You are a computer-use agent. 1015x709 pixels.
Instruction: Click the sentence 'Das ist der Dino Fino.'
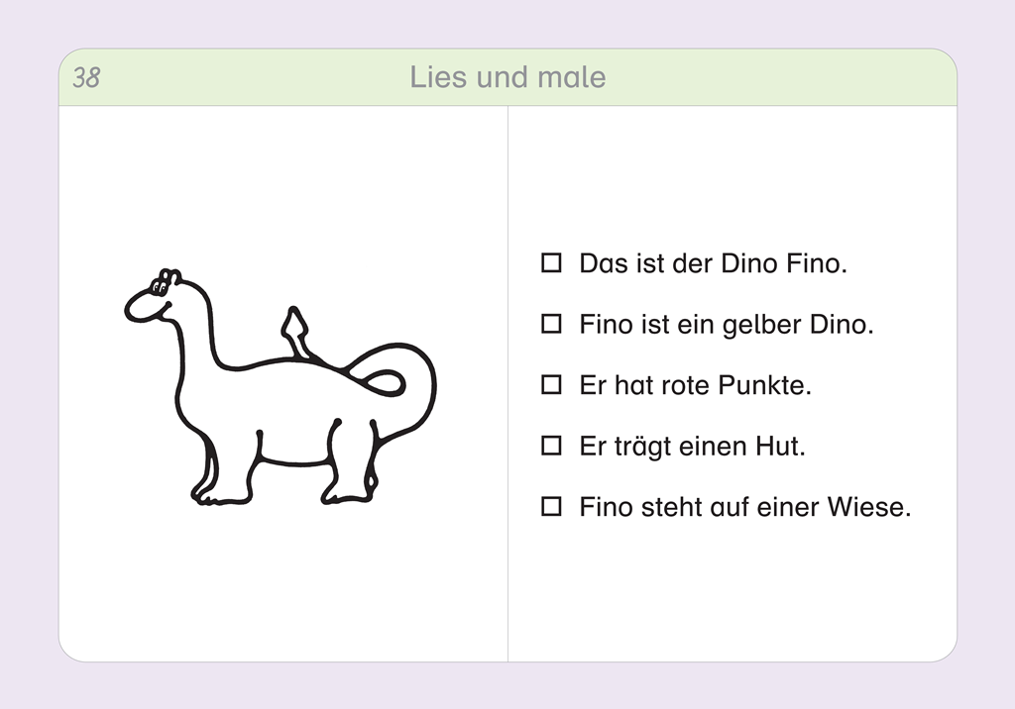coord(713,264)
